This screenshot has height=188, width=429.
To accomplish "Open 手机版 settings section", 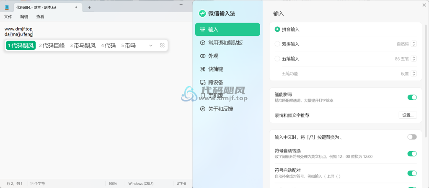I will tap(227, 96).
